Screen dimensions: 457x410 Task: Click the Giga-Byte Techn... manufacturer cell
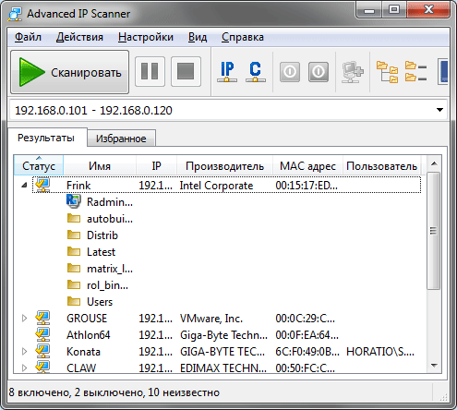(223, 335)
